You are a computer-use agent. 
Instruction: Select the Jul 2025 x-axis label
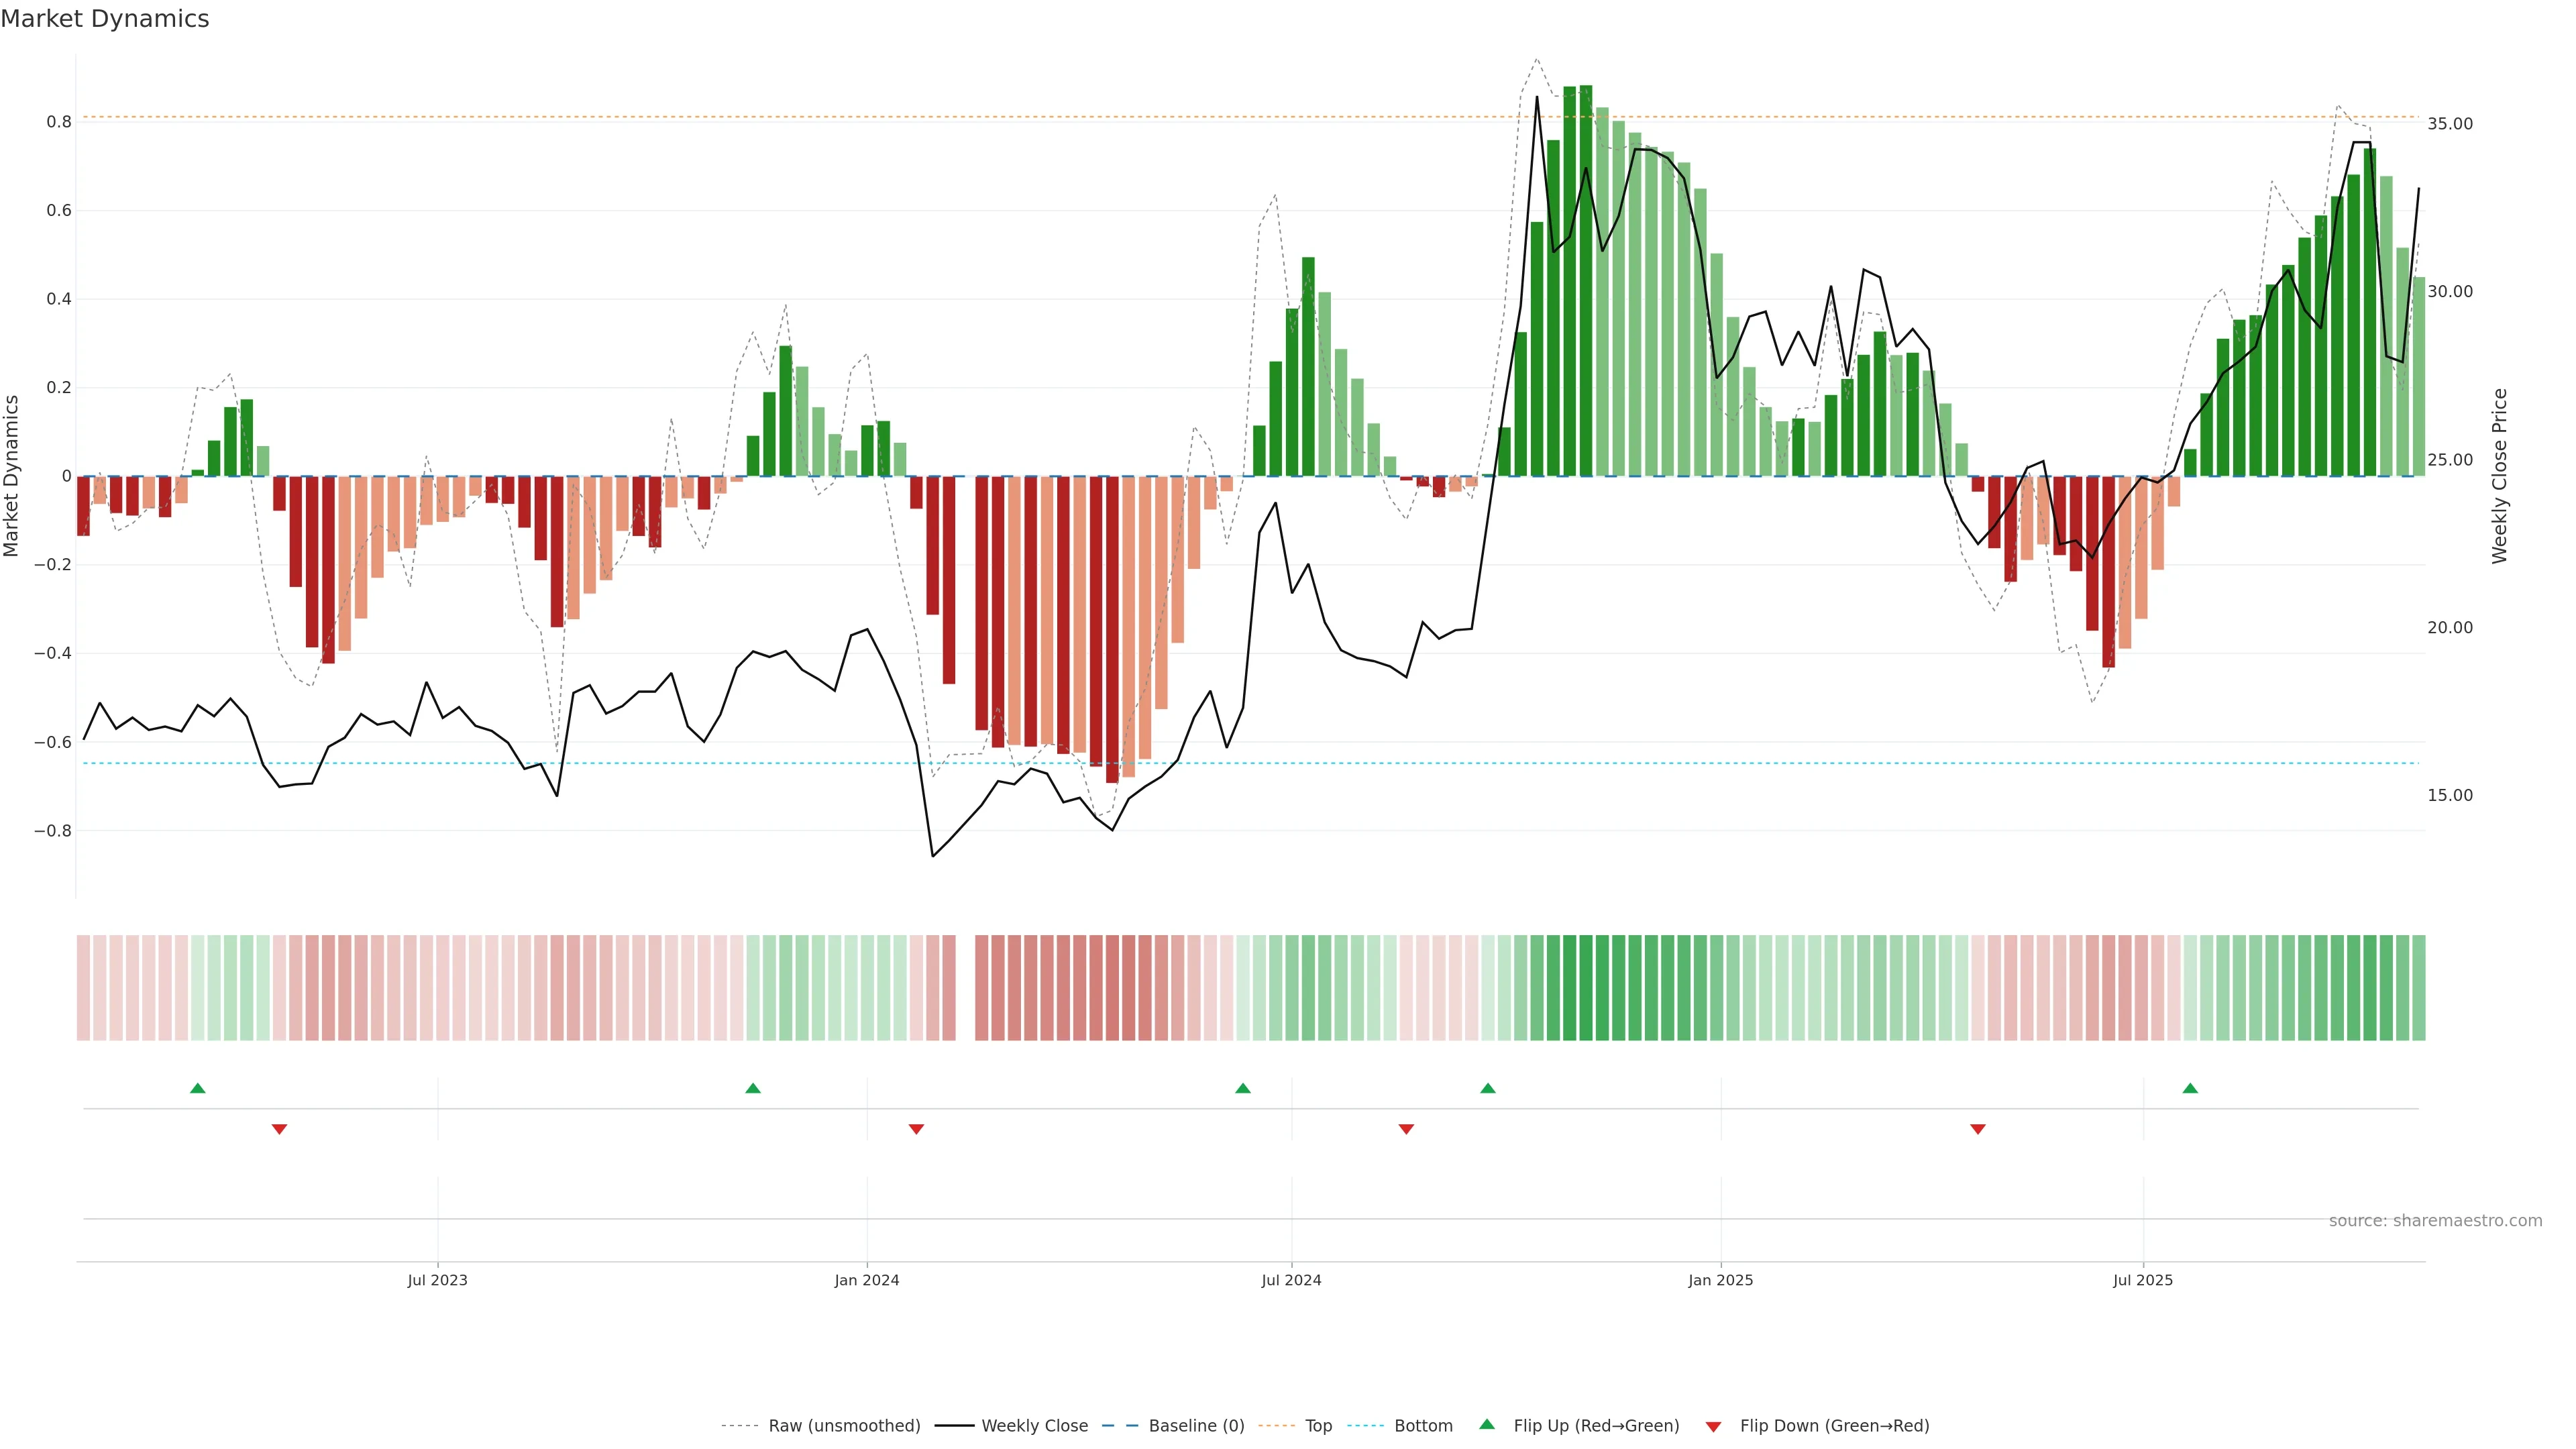2142,1280
